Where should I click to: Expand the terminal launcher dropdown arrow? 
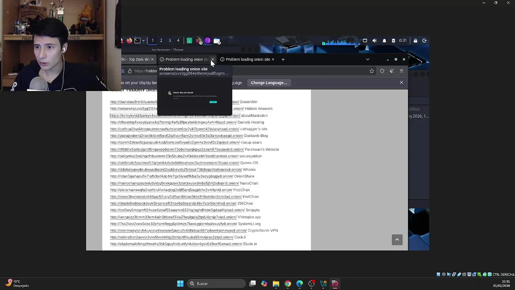pos(143,41)
